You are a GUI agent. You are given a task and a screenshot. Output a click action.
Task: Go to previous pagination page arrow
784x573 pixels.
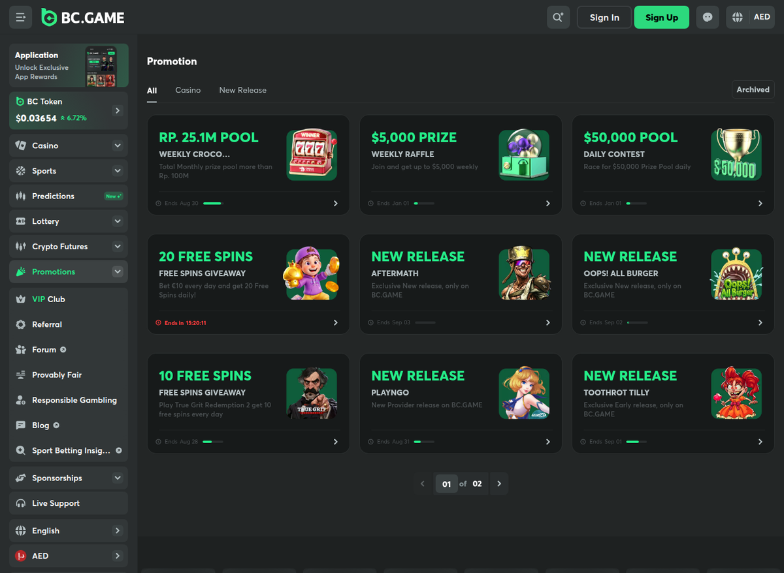(x=423, y=484)
